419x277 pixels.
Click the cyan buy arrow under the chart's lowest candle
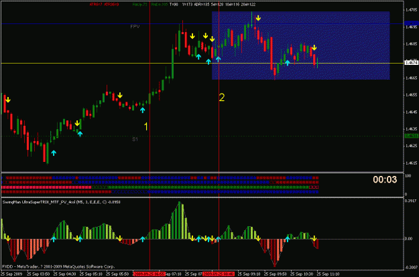[x=54, y=153]
